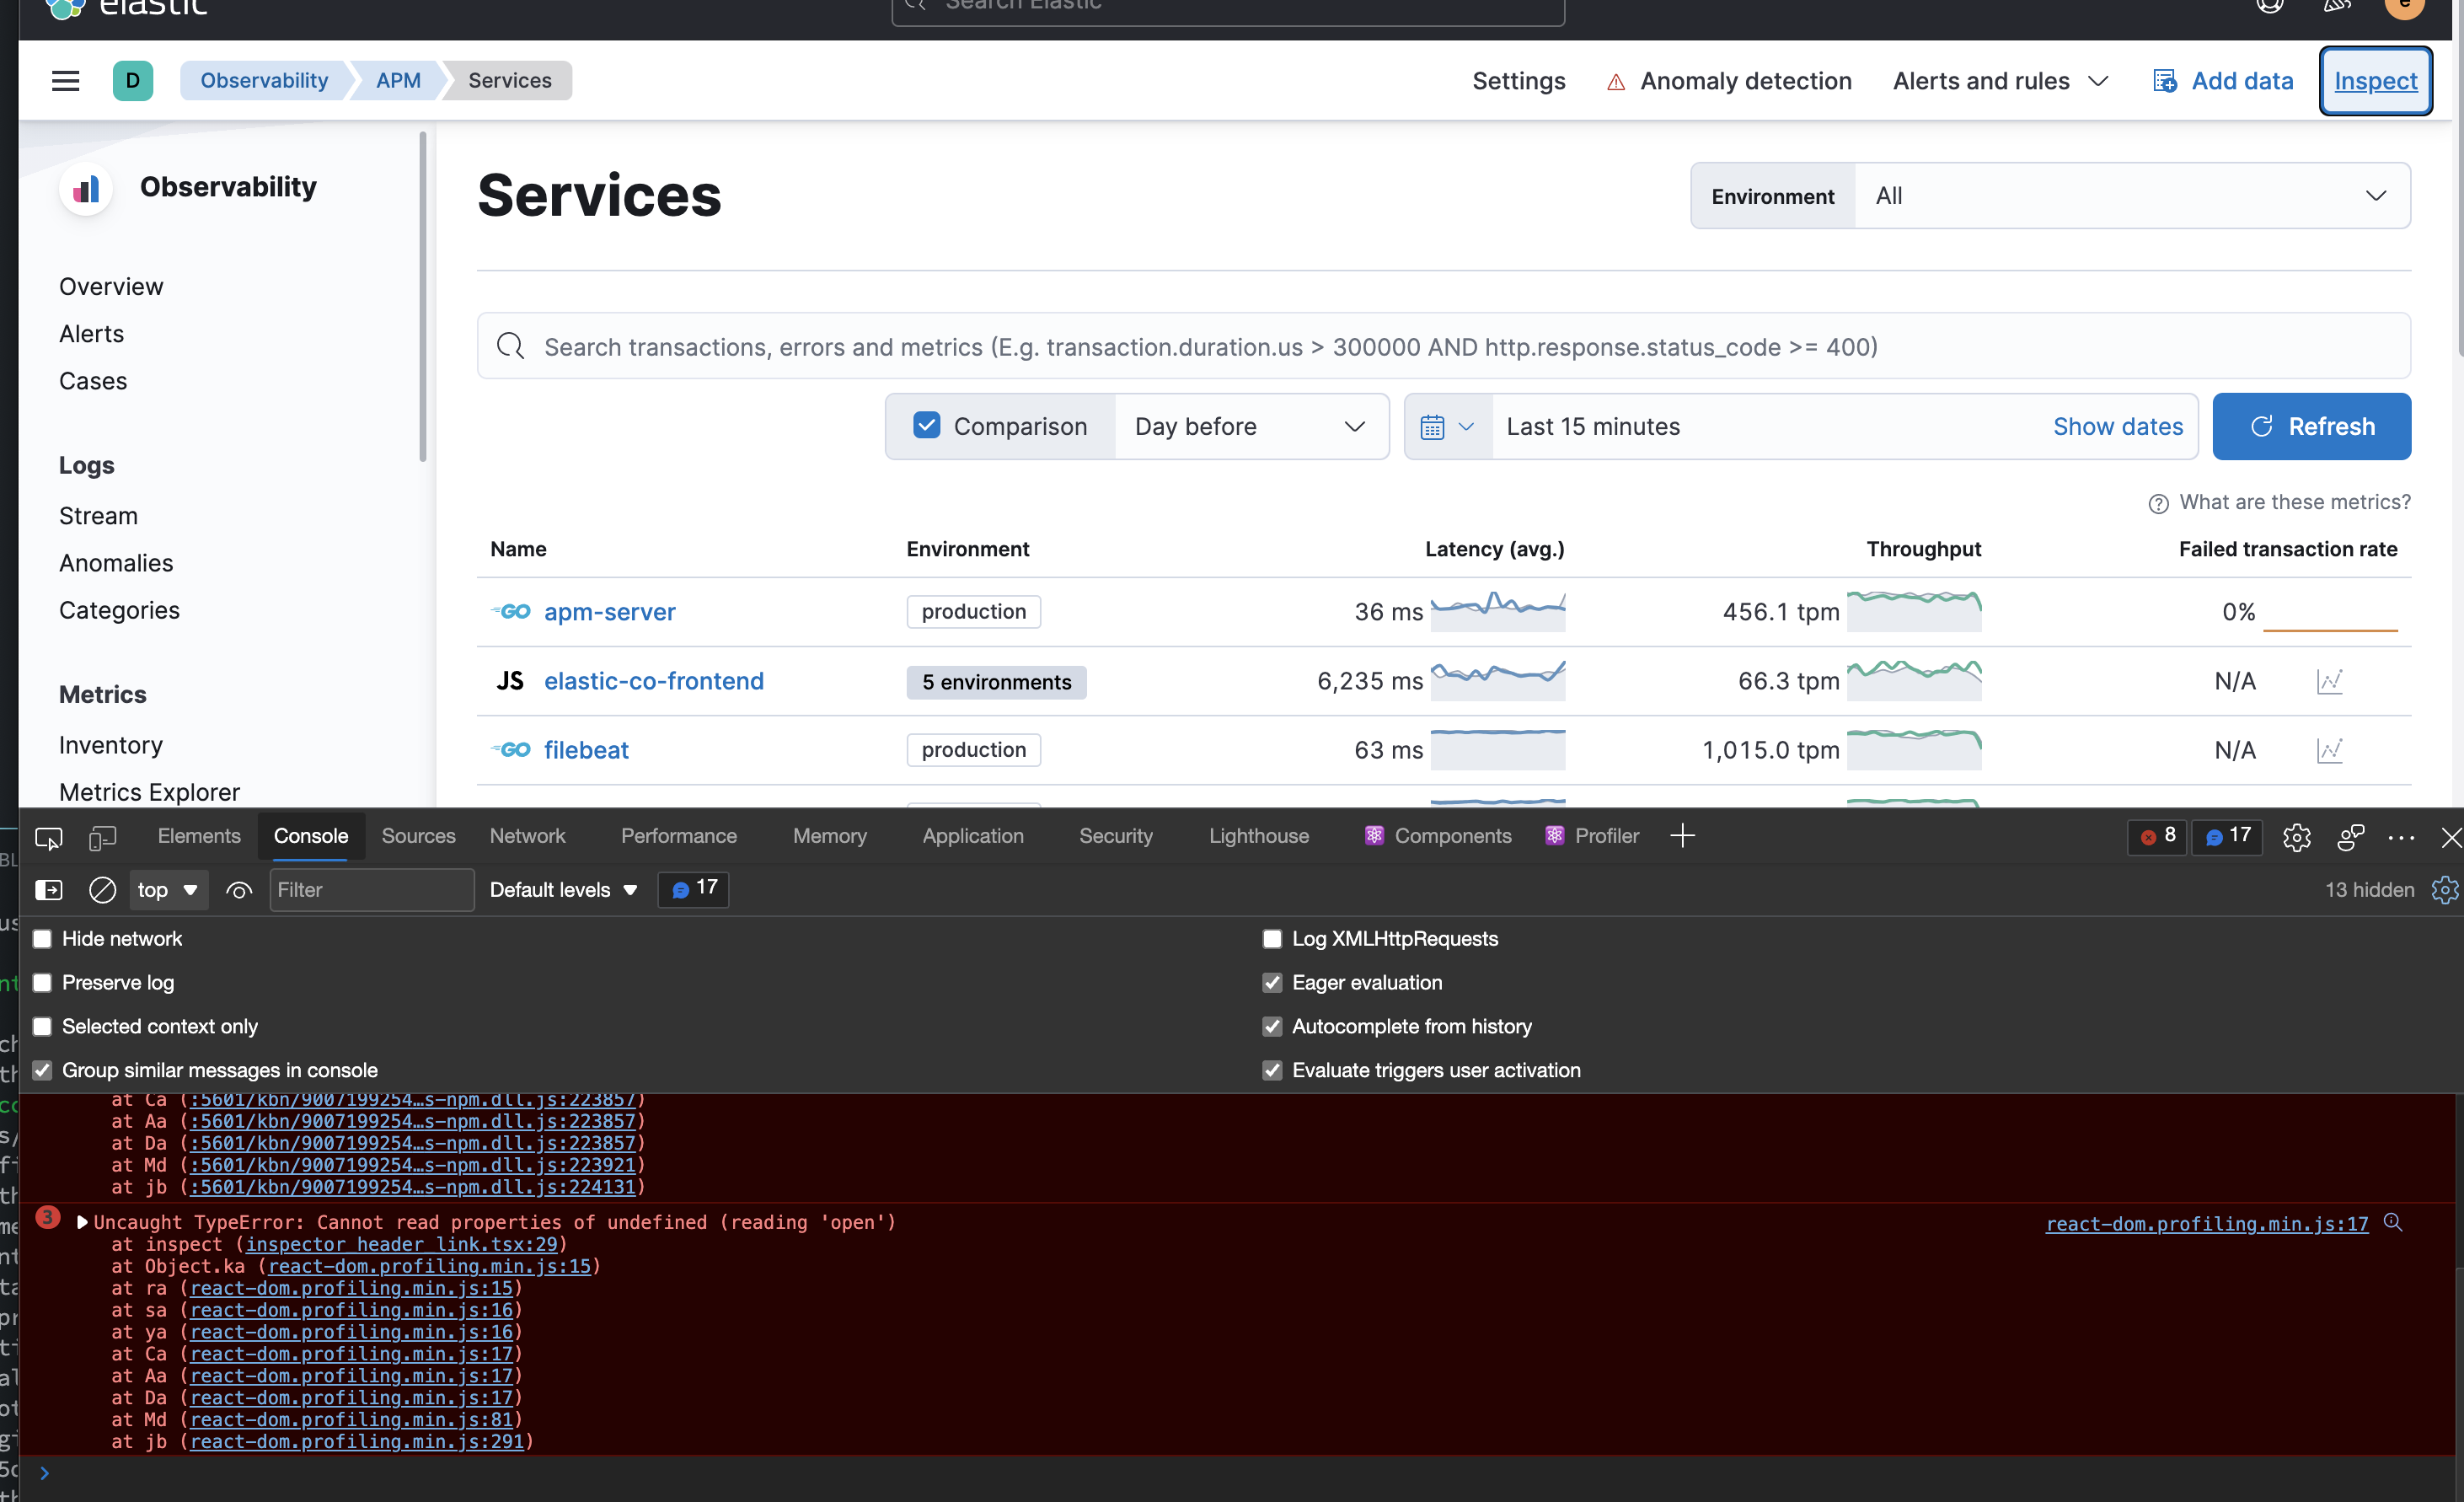Enable the Hide network checkbox
This screenshot has height=1502, width=2464.
click(43, 939)
